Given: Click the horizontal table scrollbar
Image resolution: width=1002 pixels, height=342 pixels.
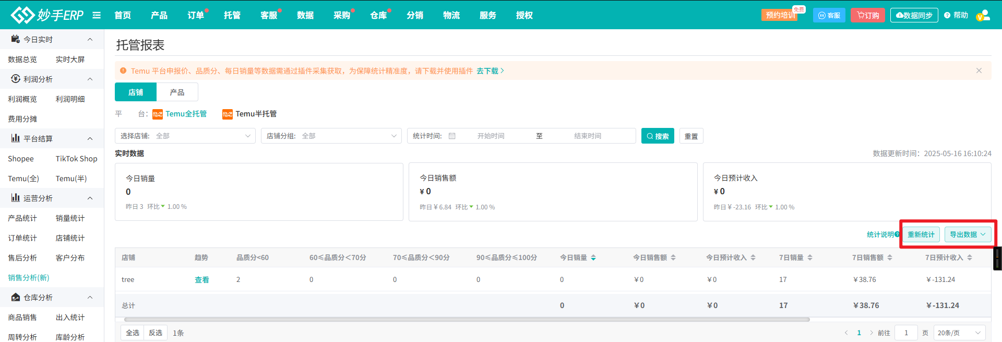Looking at the screenshot, I should click(x=467, y=319).
